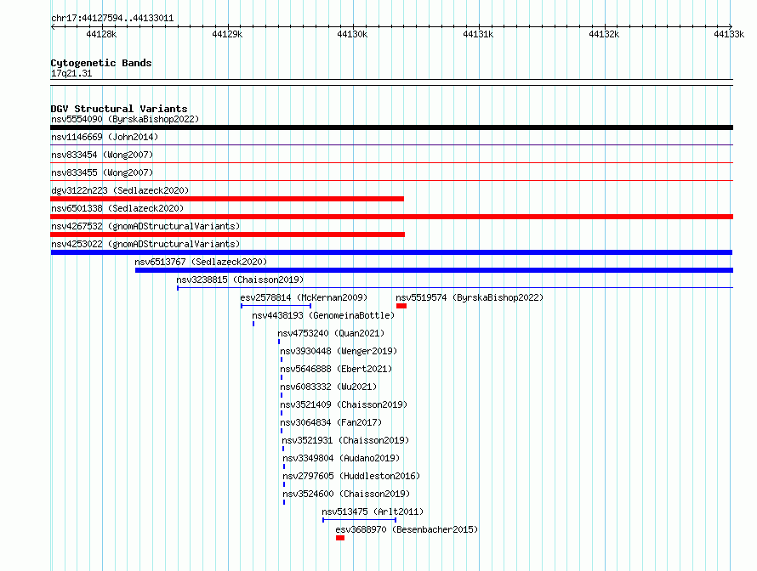Viewport: 757px width, 571px height.
Task: Open nsv6083332 (Wu2021) label
Action: (329, 387)
